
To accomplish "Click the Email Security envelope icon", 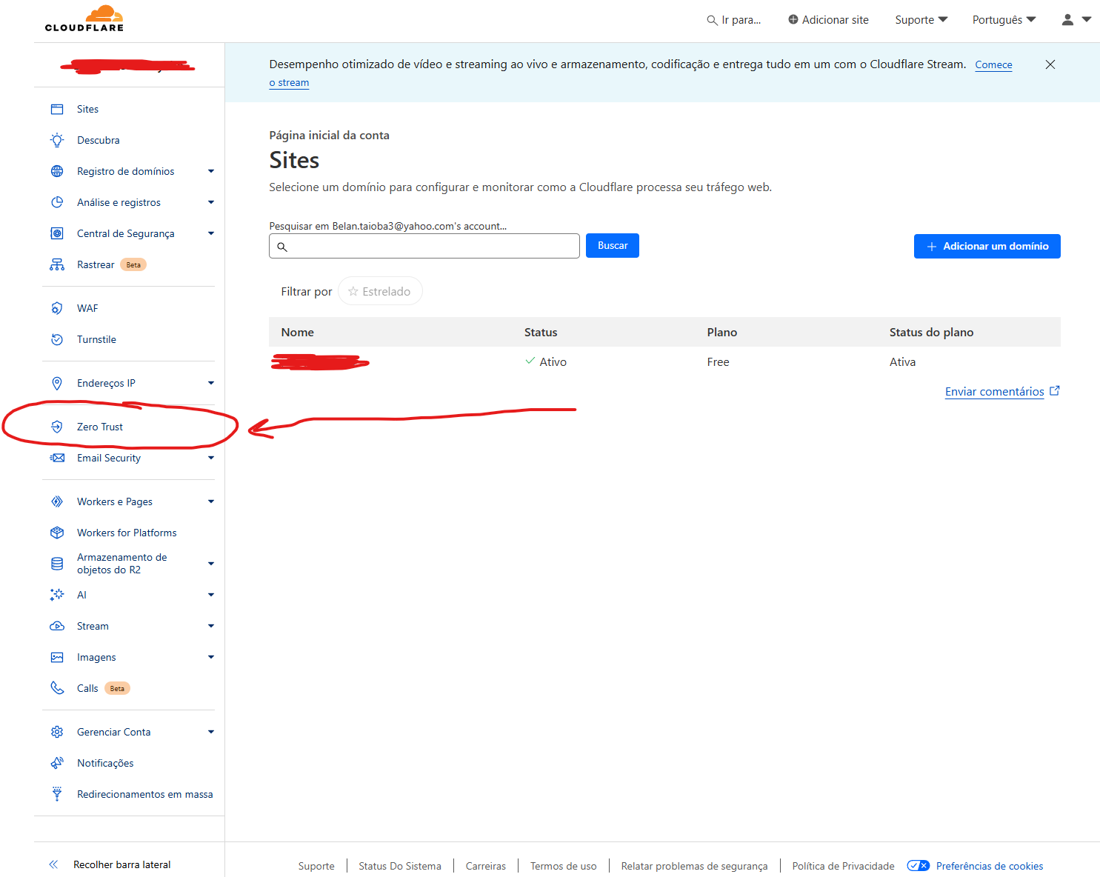I will point(57,458).
